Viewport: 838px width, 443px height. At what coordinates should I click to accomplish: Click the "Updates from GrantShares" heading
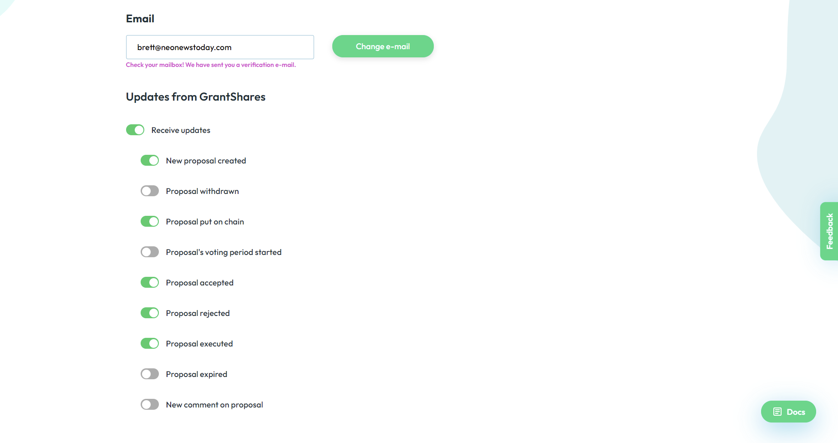[196, 97]
